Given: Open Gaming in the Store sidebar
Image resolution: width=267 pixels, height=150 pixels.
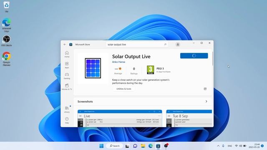Looking at the screenshot, I should [x=67, y=76].
